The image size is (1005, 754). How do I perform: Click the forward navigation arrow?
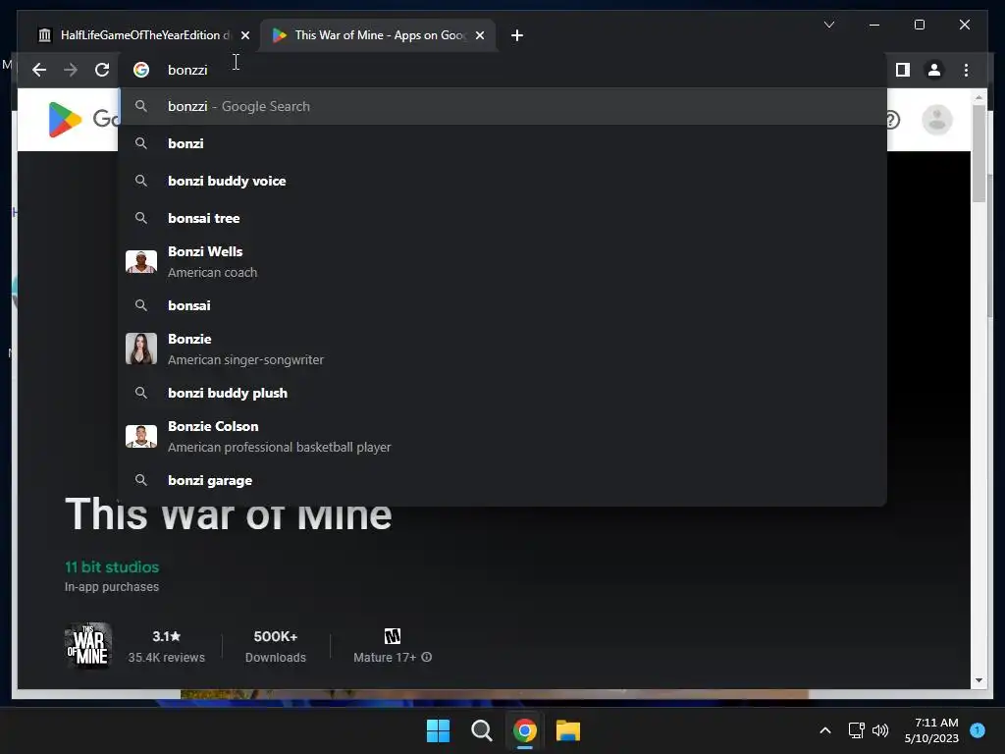click(71, 70)
